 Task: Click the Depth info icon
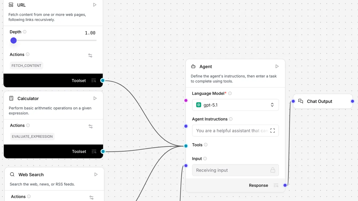tap(25, 32)
